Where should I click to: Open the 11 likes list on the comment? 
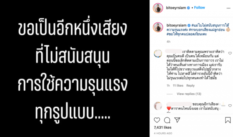(x=178, y=85)
